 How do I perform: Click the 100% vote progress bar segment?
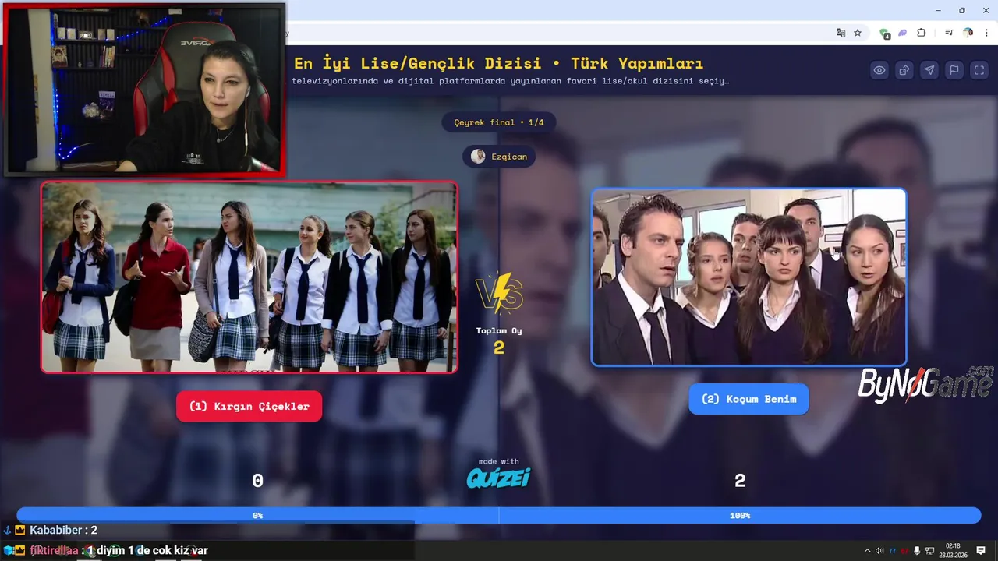click(x=740, y=516)
